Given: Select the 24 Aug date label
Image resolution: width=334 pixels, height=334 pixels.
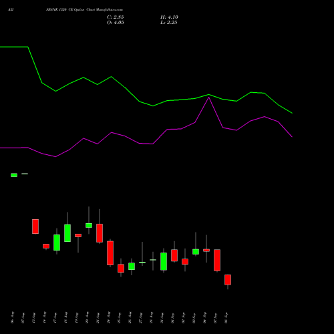Looking at the screenshot, I should pos(108,317).
